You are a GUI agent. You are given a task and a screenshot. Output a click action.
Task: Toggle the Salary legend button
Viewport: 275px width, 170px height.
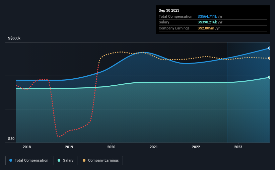tap(65, 161)
